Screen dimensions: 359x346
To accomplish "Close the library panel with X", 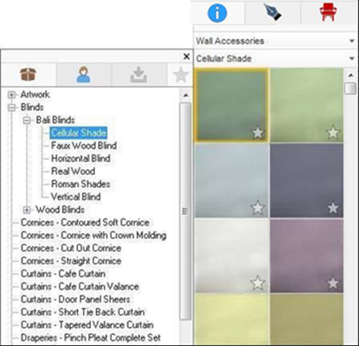I will [187, 57].
